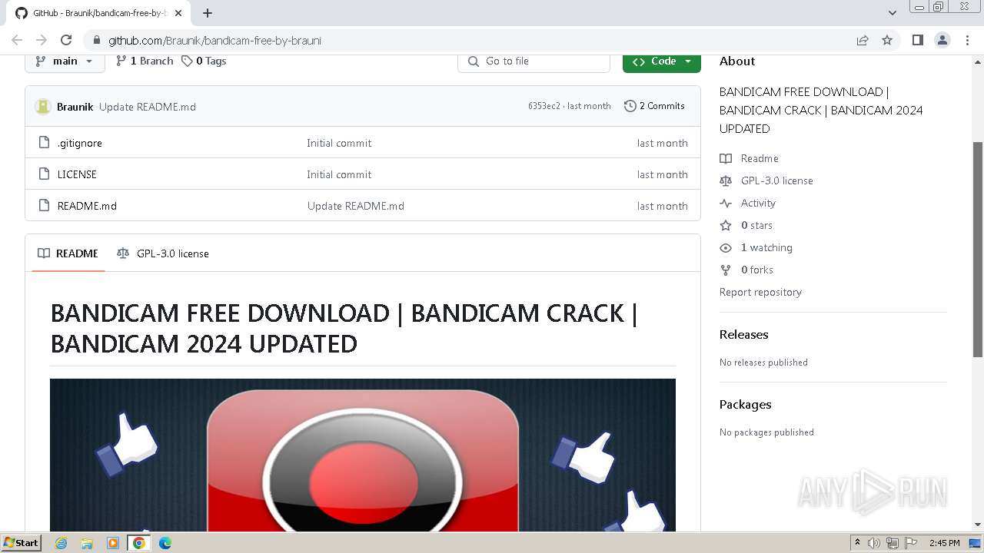This screenshot has height=553, width=984.
Task: Open the README.md file
Action: [x=87, y=206]
